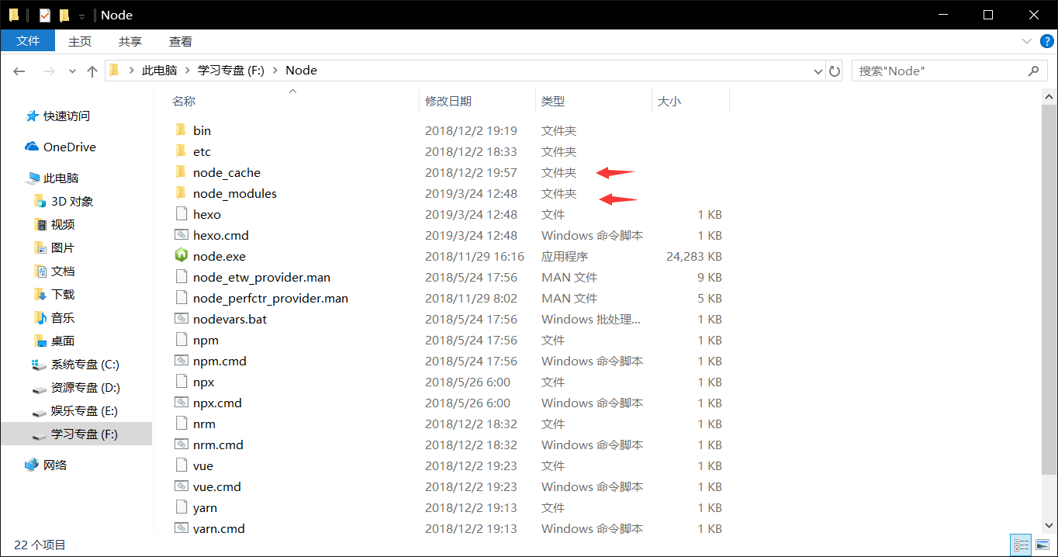Open the address bar history dropdown
Screen dimensions: 1058x557
pyautogui.click(x=818, y=71)
